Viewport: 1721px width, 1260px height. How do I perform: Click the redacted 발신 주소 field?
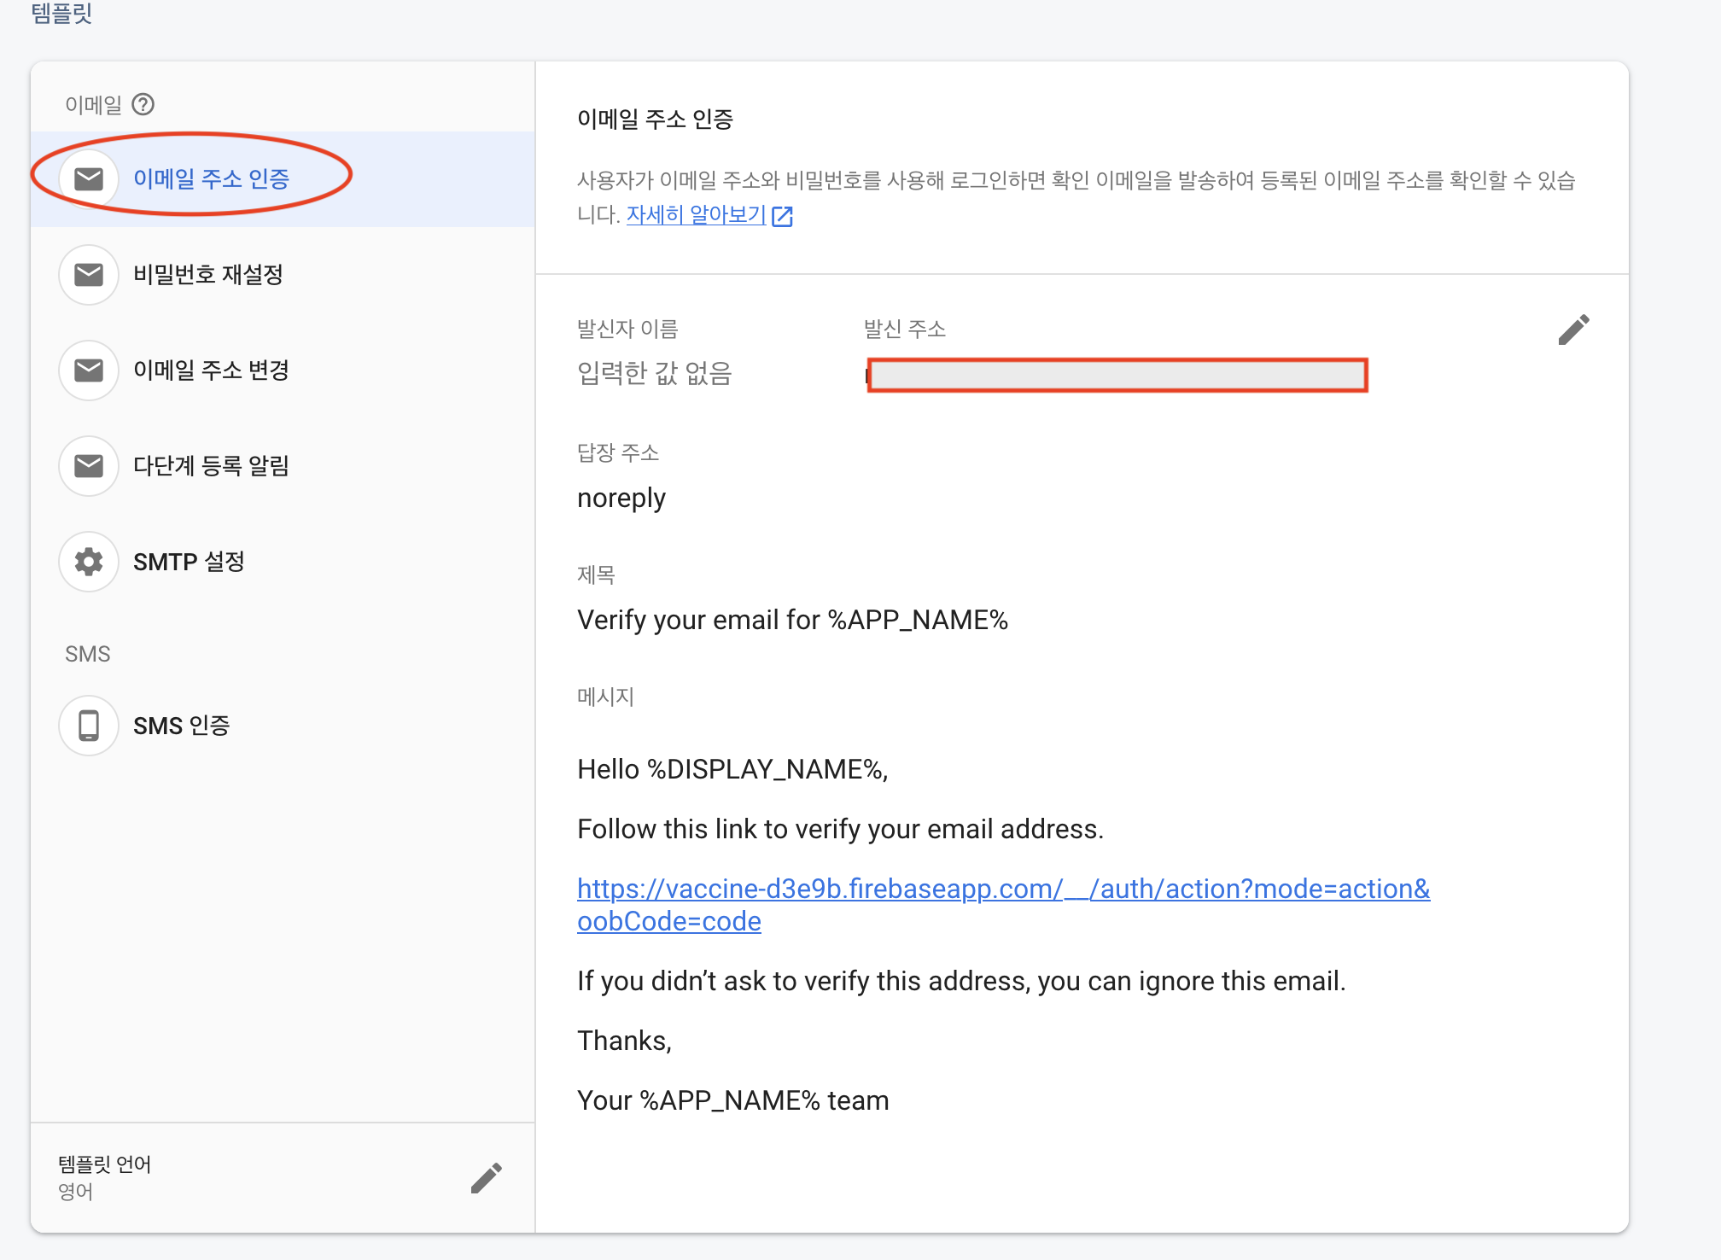(x=1117, y=376)
